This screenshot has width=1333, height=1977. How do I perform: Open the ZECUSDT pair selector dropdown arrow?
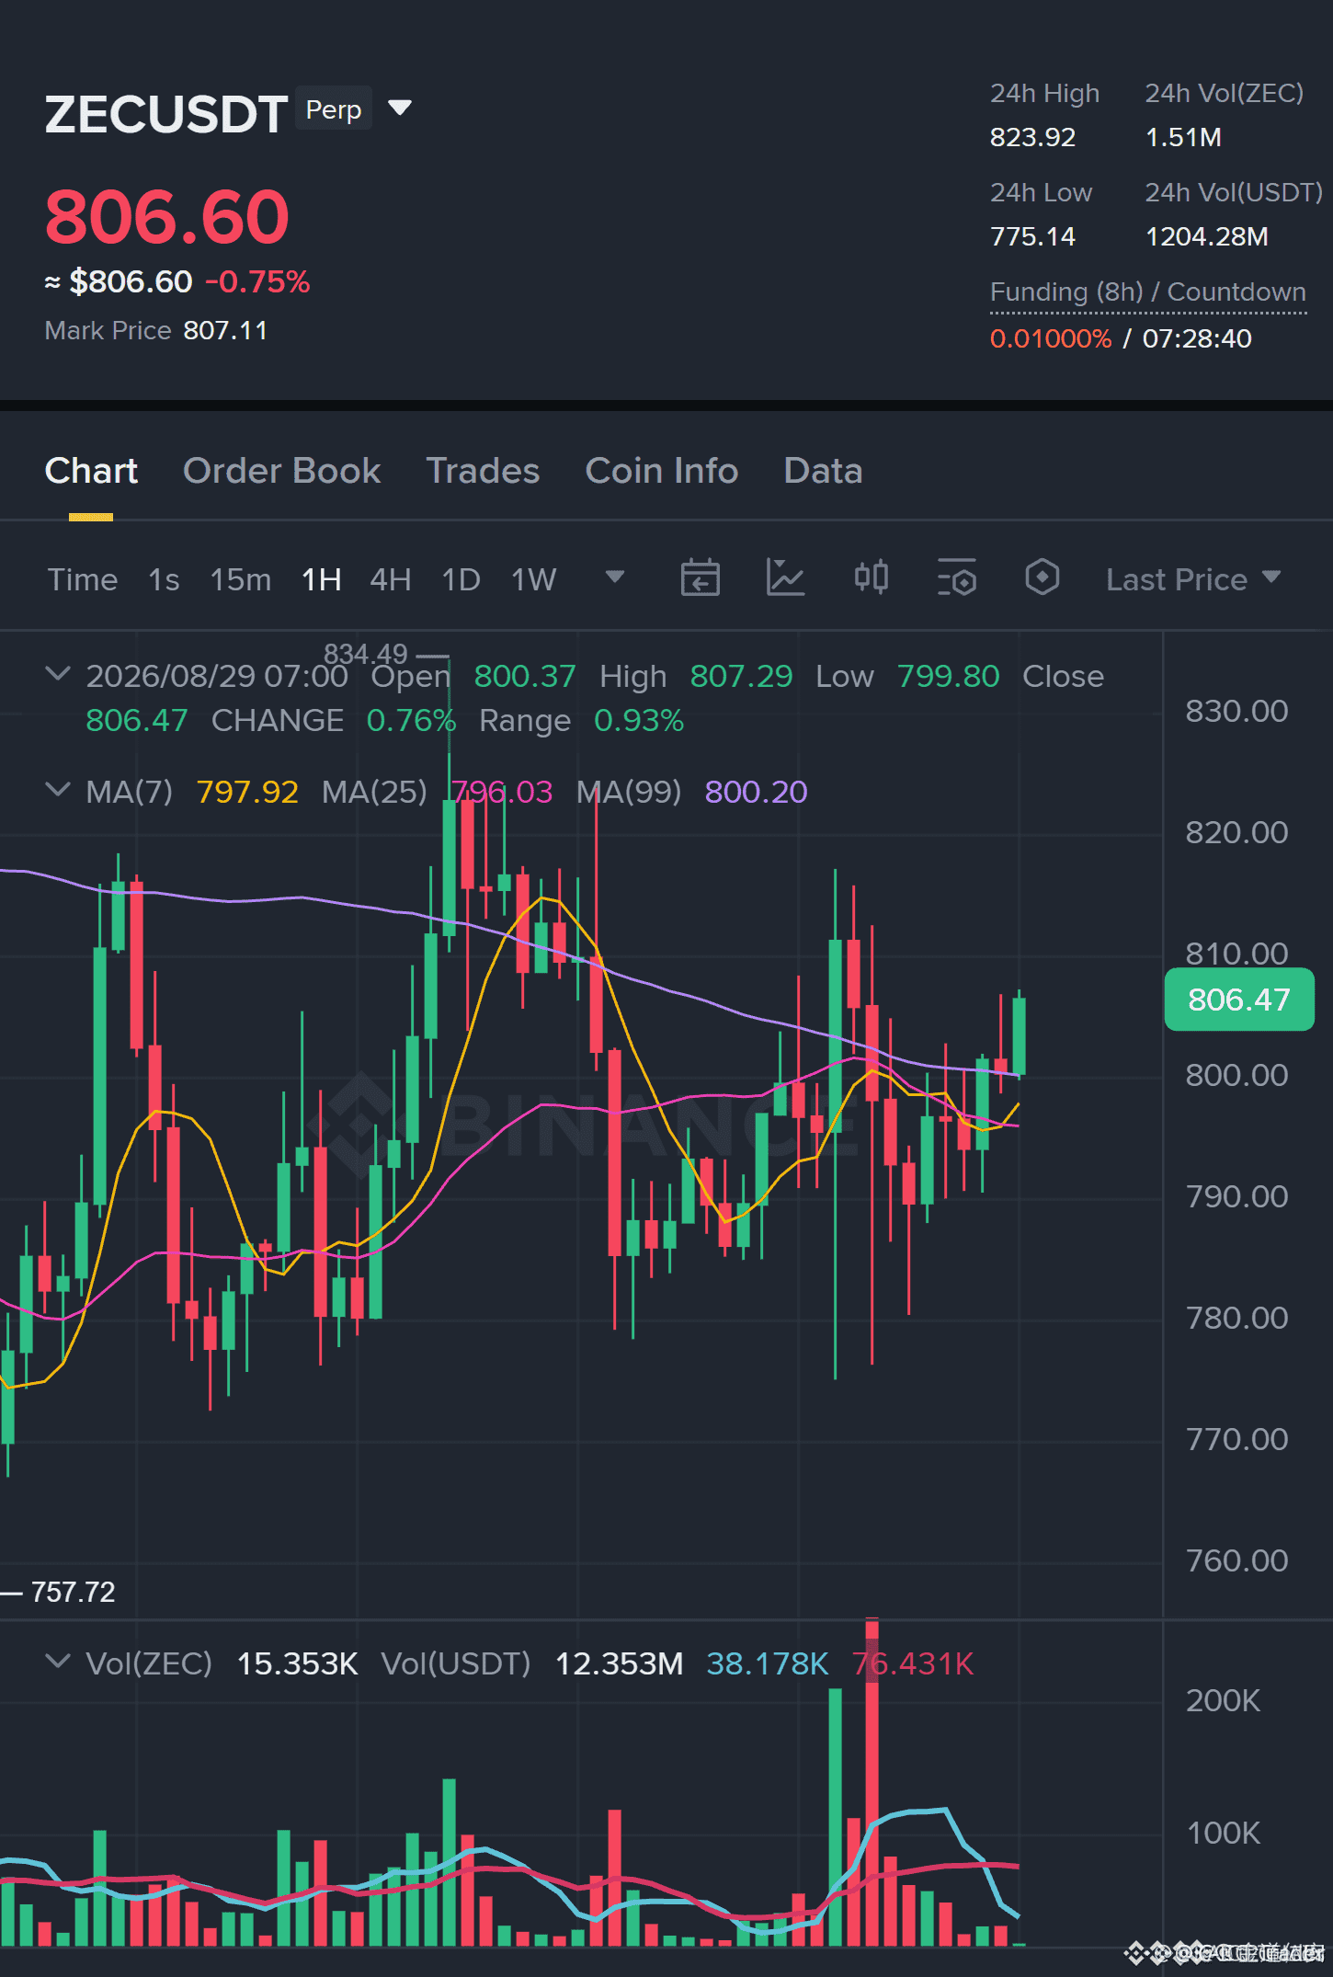click(400, 109)
